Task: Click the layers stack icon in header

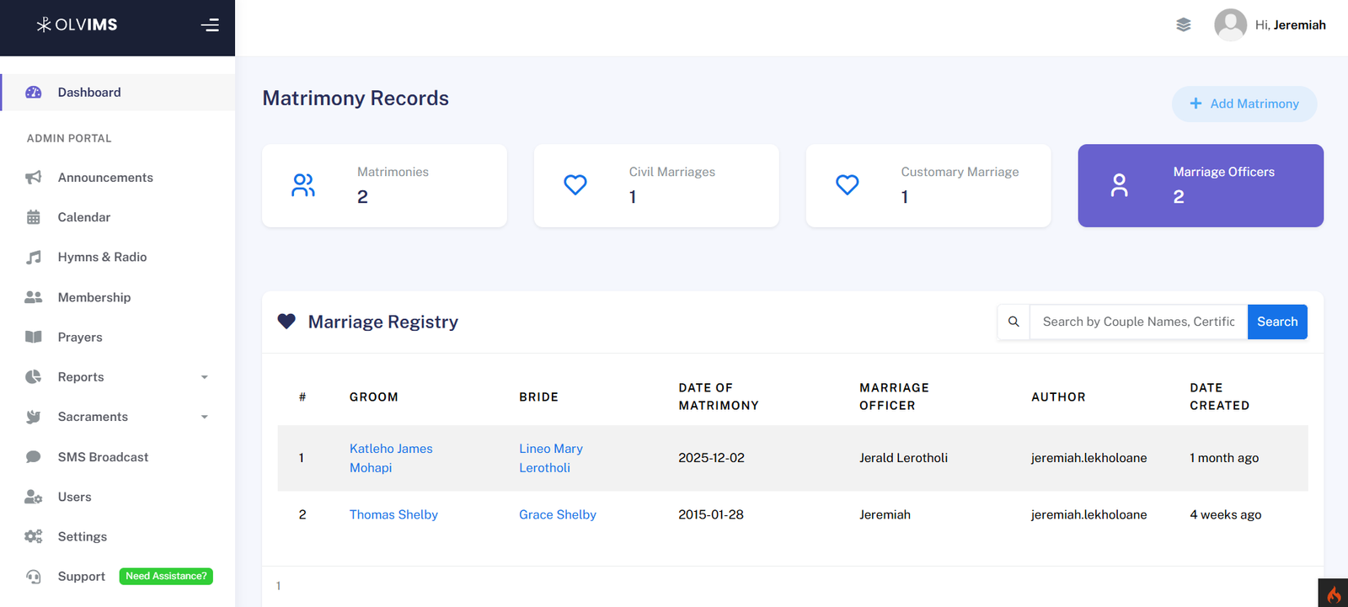Action: point(1184,25)
